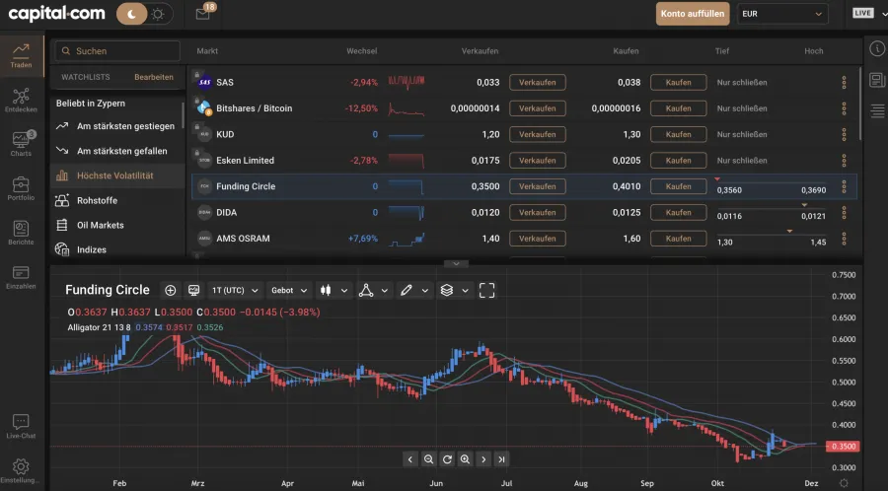Image resolution: width=888 pixels, height=491 pixels.
Task: Open more options for AMS OSRAM row
Action: pyautogui.click(x=844, y=239)
